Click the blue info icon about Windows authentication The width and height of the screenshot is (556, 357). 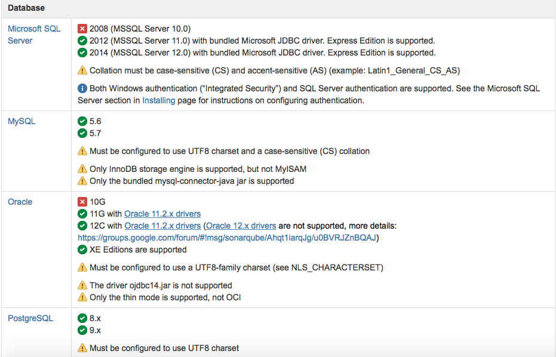pos(82,88)
